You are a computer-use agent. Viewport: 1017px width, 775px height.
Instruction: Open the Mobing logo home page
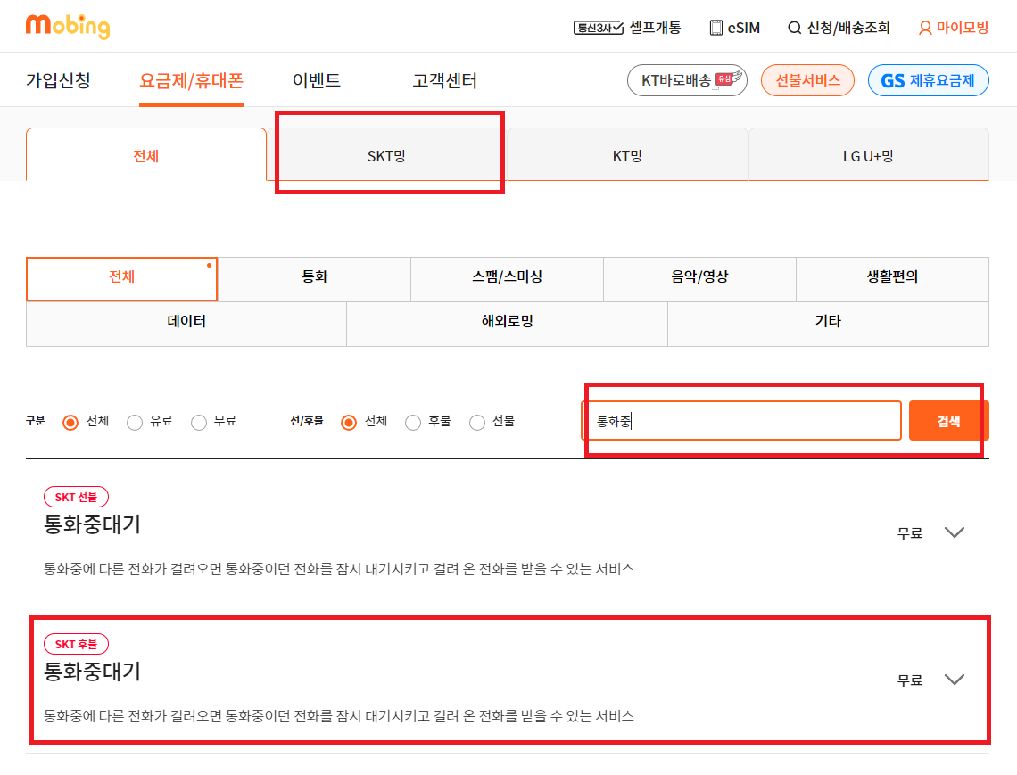point(68,27)
